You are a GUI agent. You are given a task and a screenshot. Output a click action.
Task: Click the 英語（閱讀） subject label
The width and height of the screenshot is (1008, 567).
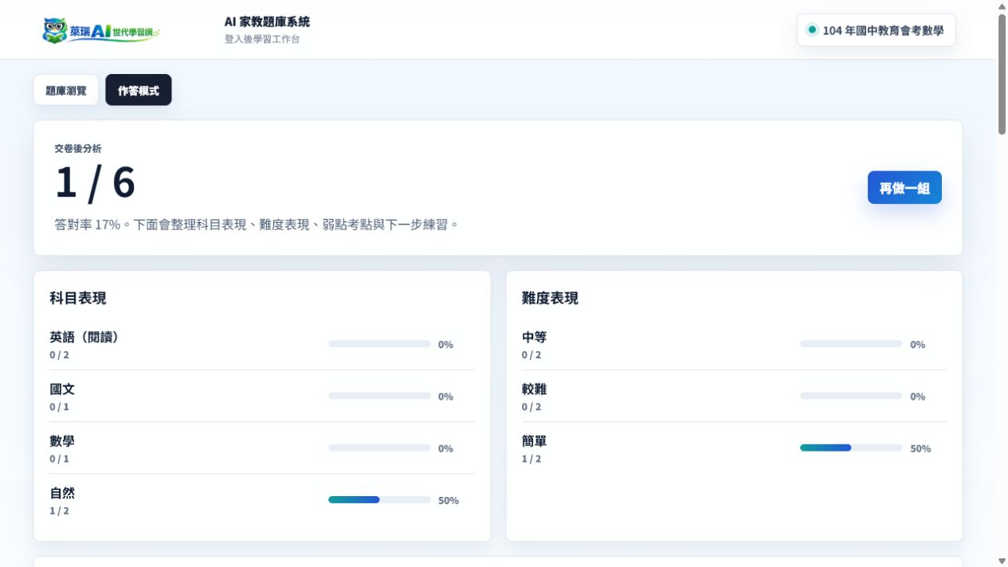click(x=84, y=337)
